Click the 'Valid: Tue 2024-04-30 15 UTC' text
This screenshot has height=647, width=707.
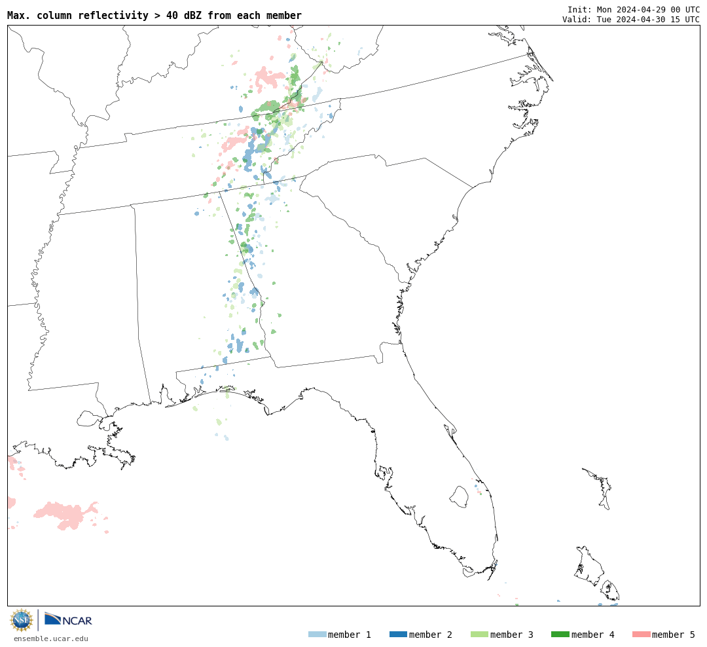[631, 20]
